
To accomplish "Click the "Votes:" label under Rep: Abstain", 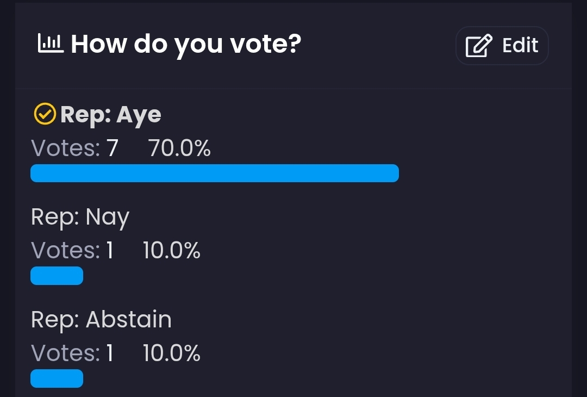I will 66,353.
